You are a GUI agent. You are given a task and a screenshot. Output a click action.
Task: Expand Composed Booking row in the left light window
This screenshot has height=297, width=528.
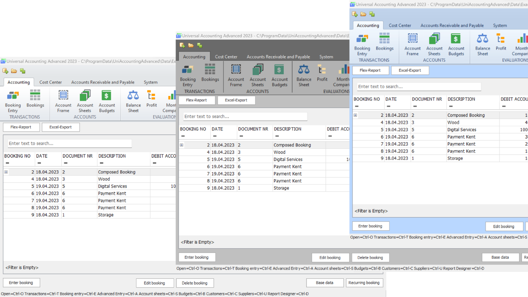tap(6, 172)
